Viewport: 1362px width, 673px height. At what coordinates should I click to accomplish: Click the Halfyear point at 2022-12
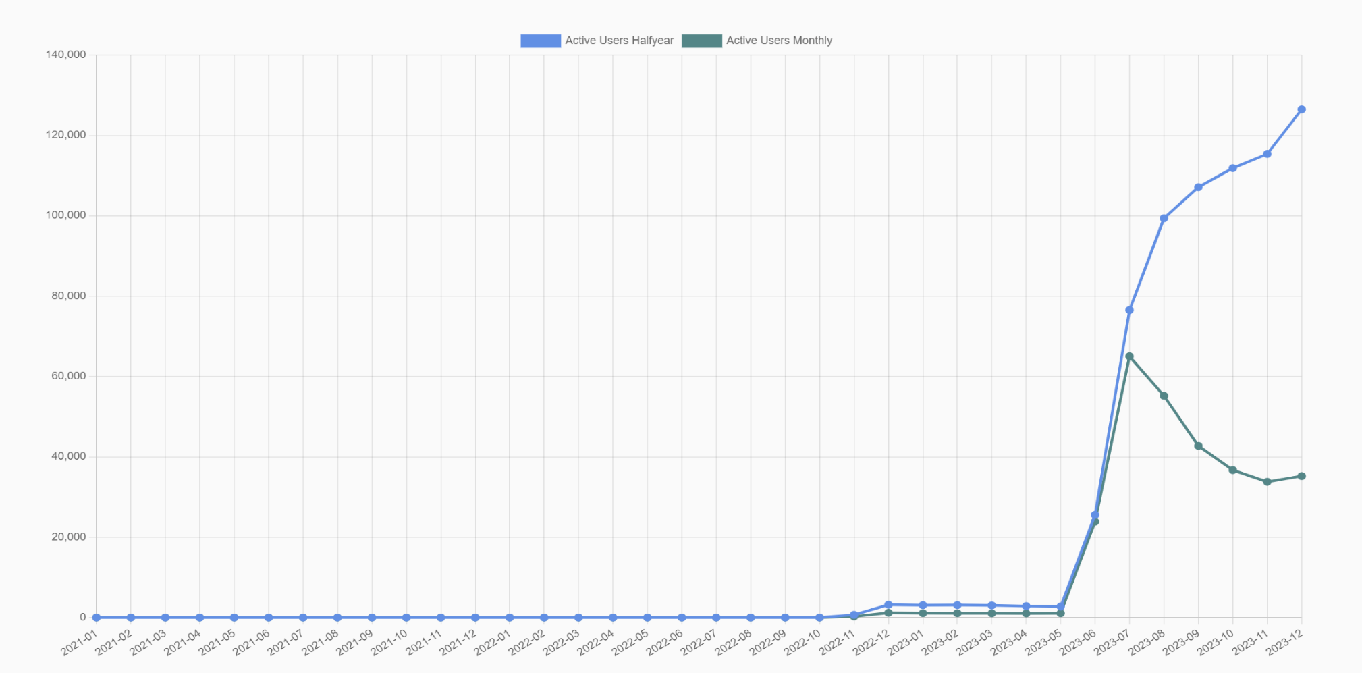(888, 605)
